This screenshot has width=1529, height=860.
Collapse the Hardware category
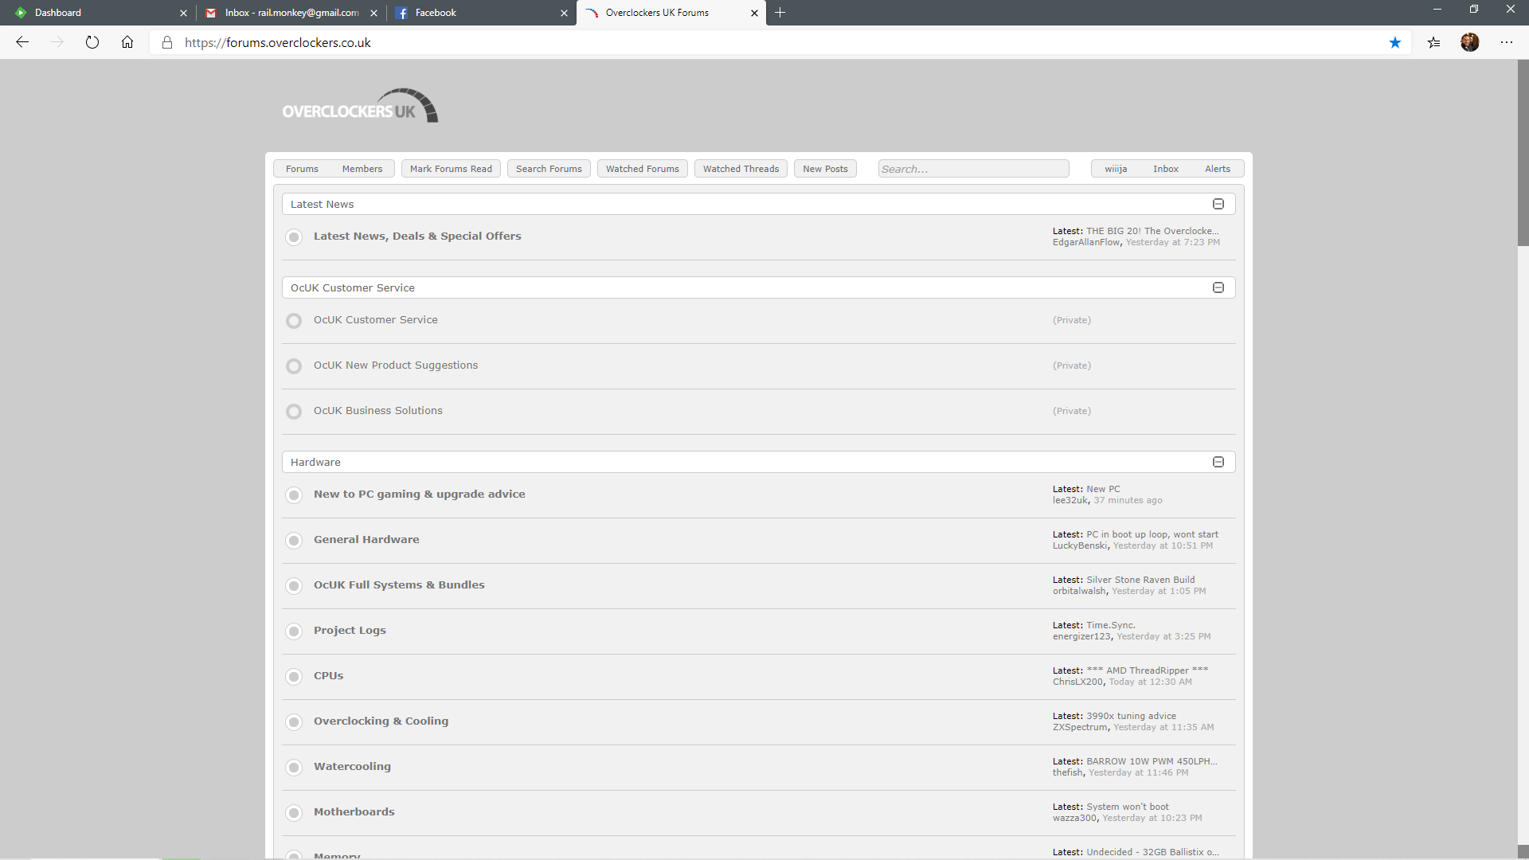pyautogui.click(x=1218, y=463)
